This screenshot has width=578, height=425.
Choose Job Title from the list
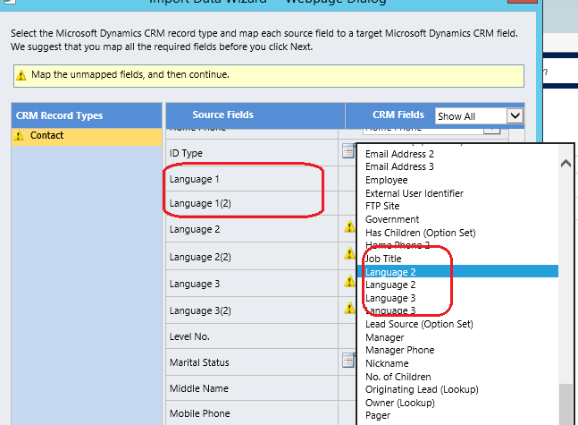click(x=383, y=259)
